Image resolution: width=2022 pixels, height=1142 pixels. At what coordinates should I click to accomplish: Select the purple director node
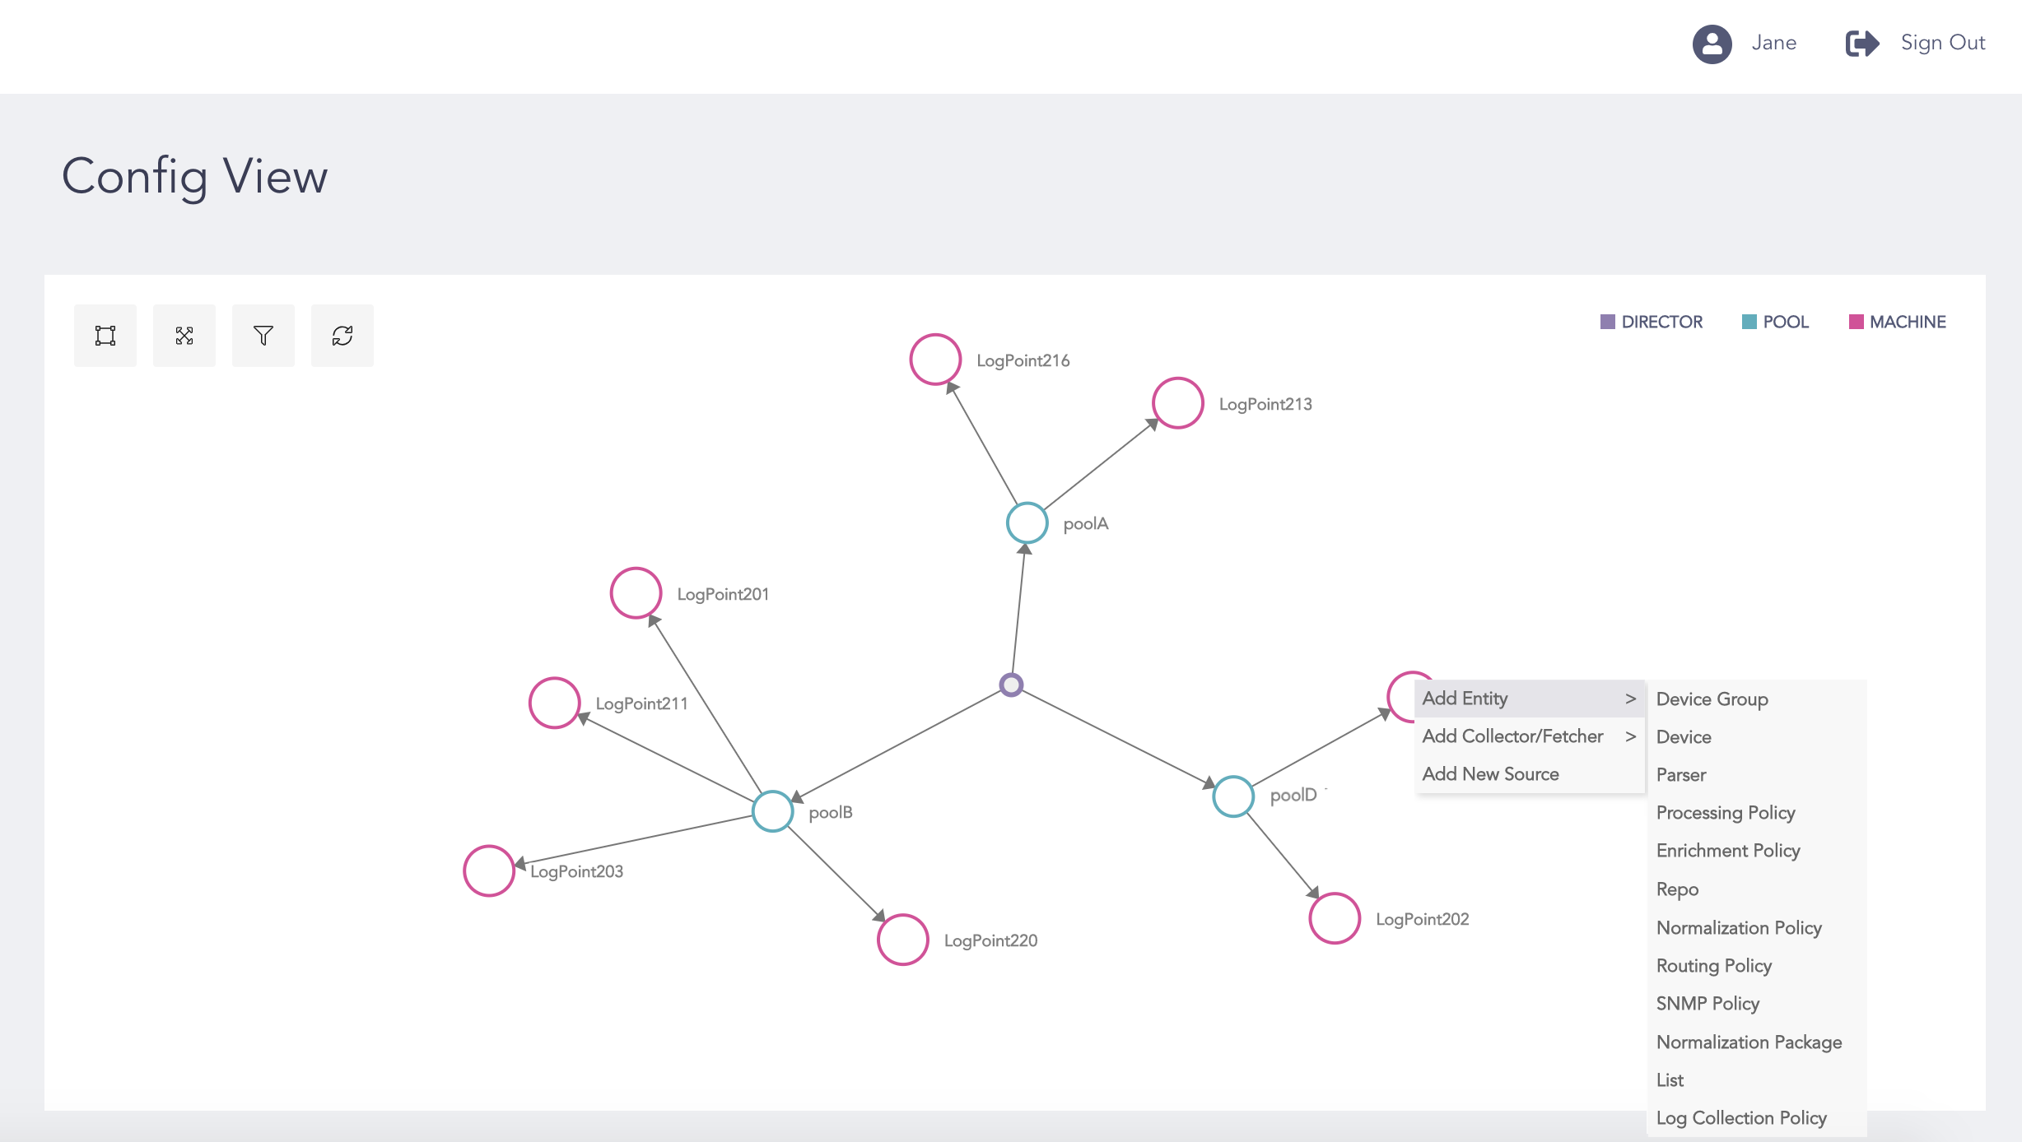[x=1011, y=685]
